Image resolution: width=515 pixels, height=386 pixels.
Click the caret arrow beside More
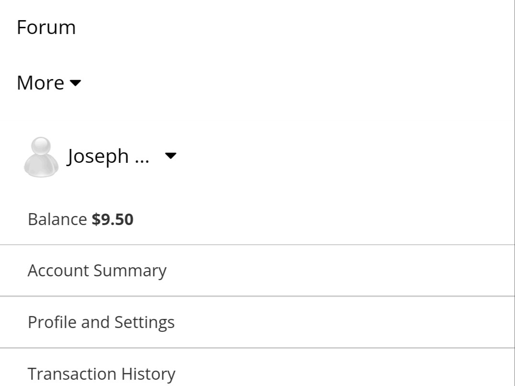(x=76, y=83)
